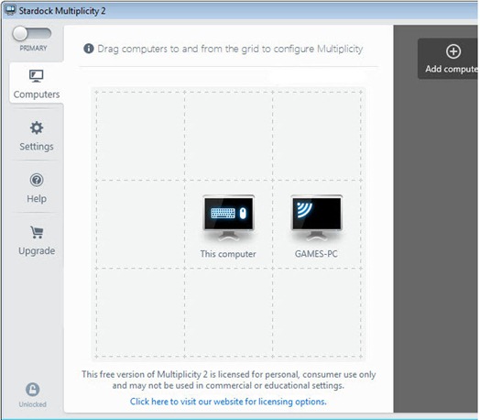Click the empty top-left grid cell
The image size is (480, 420).
tap(140, 136)
